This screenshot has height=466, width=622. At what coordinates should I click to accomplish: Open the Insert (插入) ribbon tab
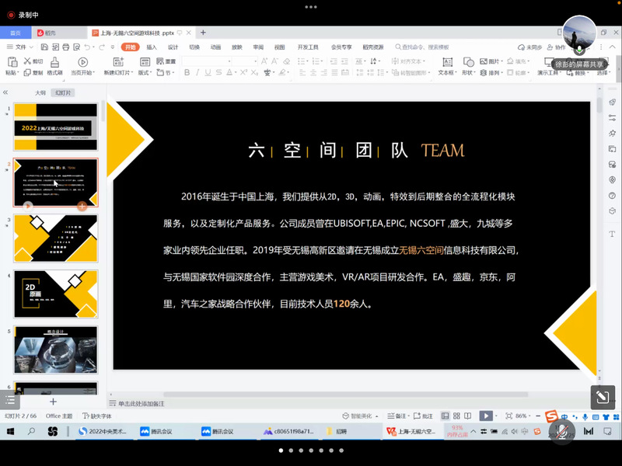[x=152, y=47]
